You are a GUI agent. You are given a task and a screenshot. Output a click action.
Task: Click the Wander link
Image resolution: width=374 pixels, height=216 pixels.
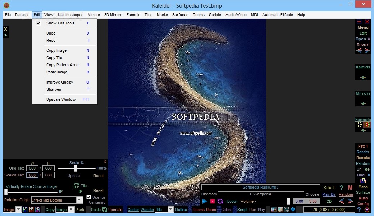click(147, 210)
